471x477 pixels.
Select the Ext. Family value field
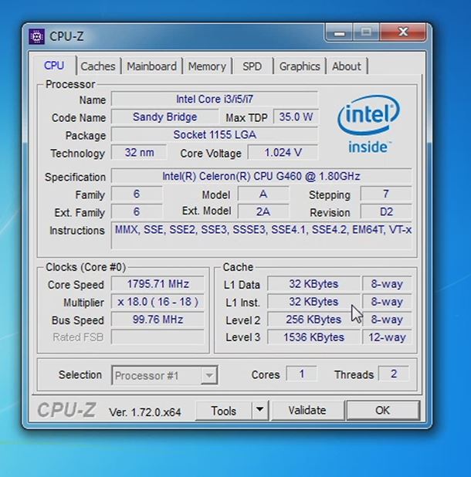point(137,211)
